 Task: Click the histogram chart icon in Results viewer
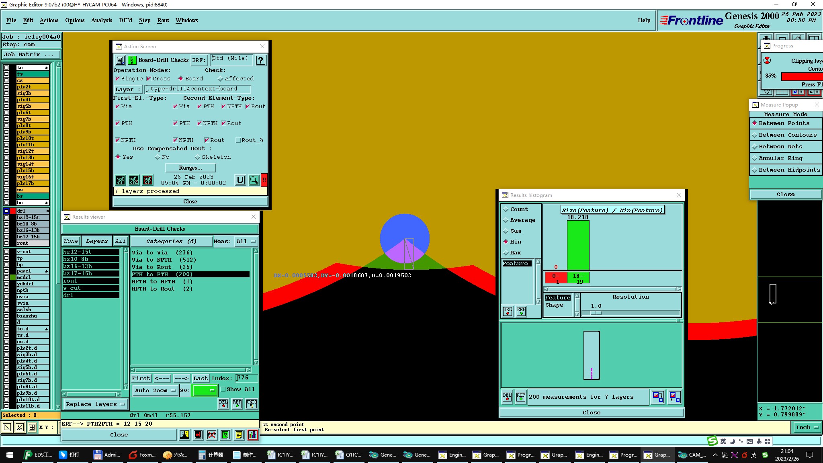[253, 435]
